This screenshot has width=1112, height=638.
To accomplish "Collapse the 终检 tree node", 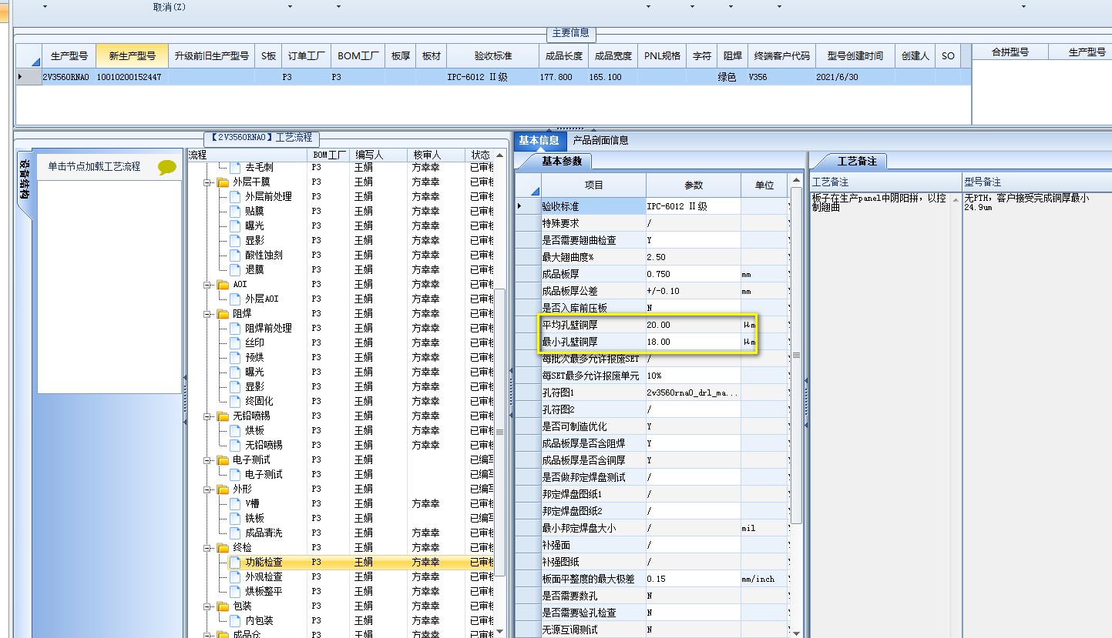I will pyautogui.click(x=208, y=548).
